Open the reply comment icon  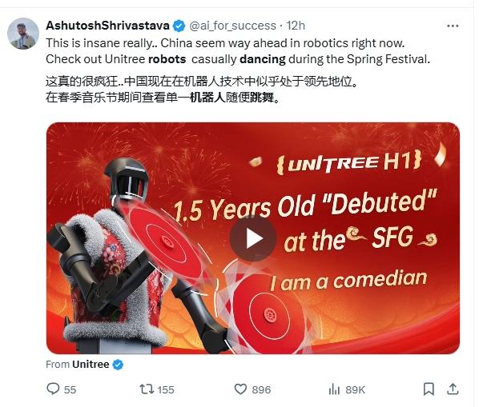(53, 389)
